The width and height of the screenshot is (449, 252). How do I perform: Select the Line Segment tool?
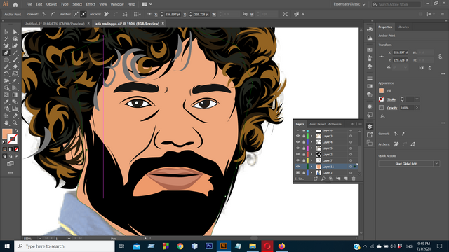point(15,53)
